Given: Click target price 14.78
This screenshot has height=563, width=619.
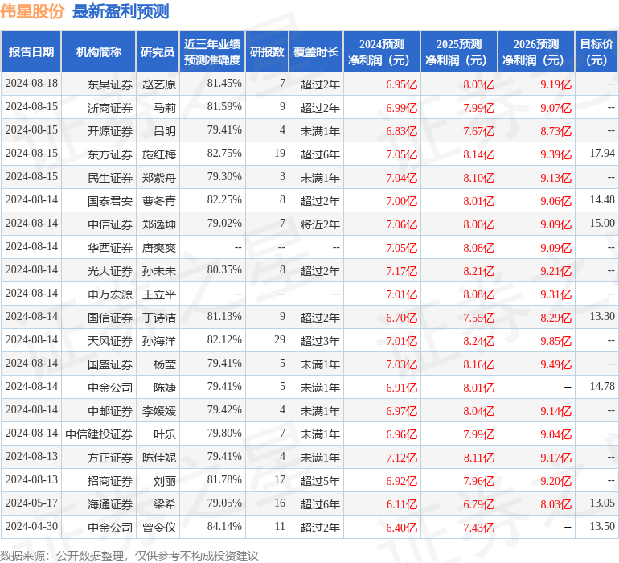Looking at the screenshot, I should point(602,386).
